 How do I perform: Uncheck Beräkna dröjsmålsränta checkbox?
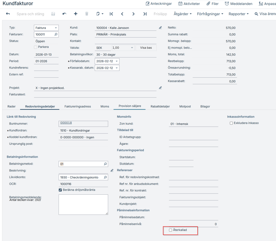pyautogui.click(x=60, y=190)
